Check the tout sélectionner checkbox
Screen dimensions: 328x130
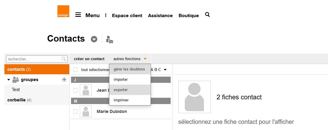(x=75, y=70)
